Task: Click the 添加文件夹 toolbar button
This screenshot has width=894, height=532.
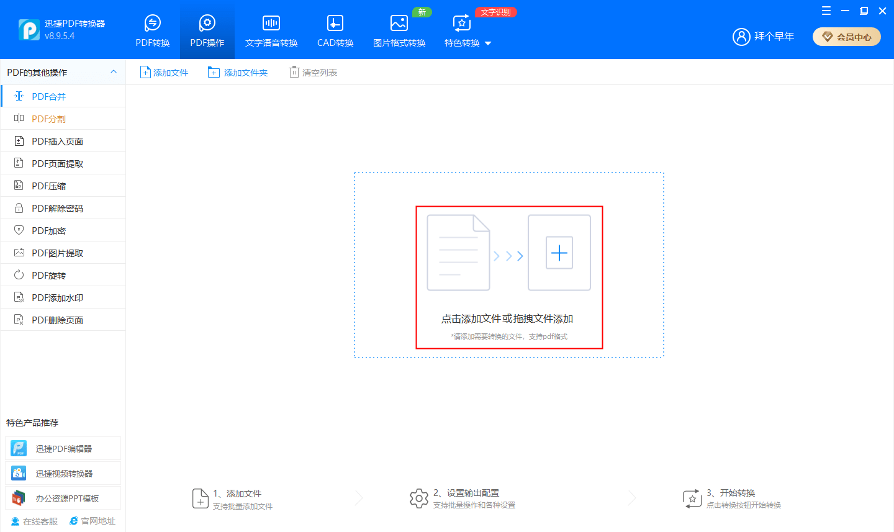Action: point(238,73)
